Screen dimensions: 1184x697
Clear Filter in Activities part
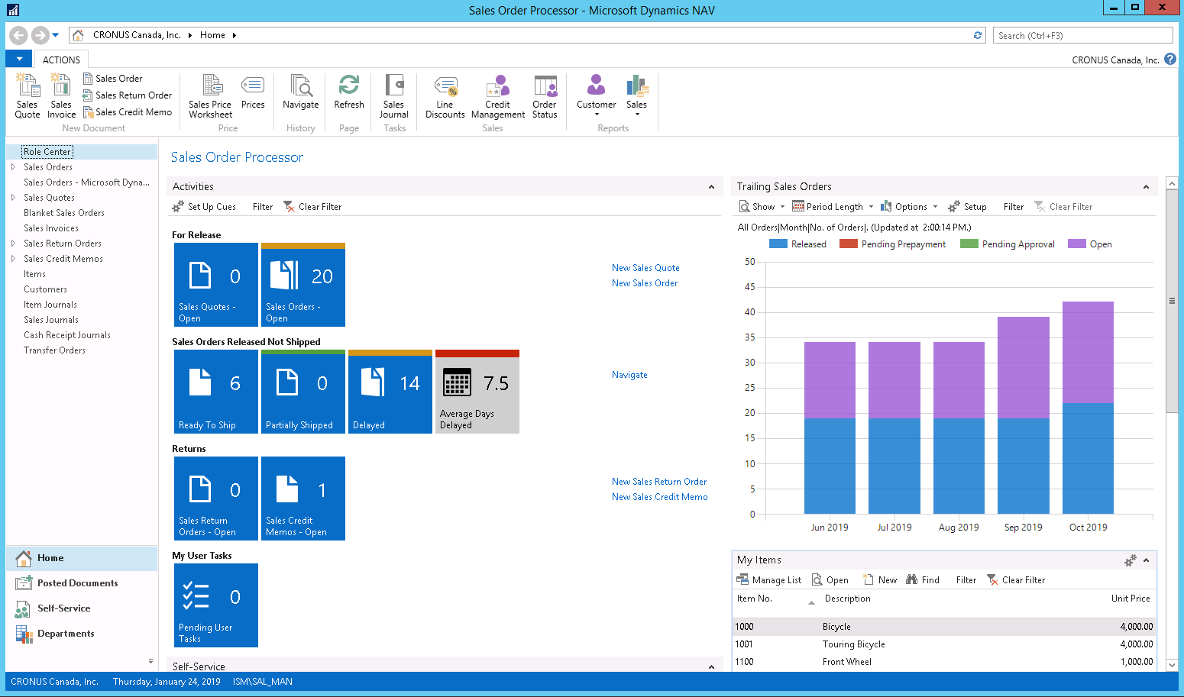point(312,207)
